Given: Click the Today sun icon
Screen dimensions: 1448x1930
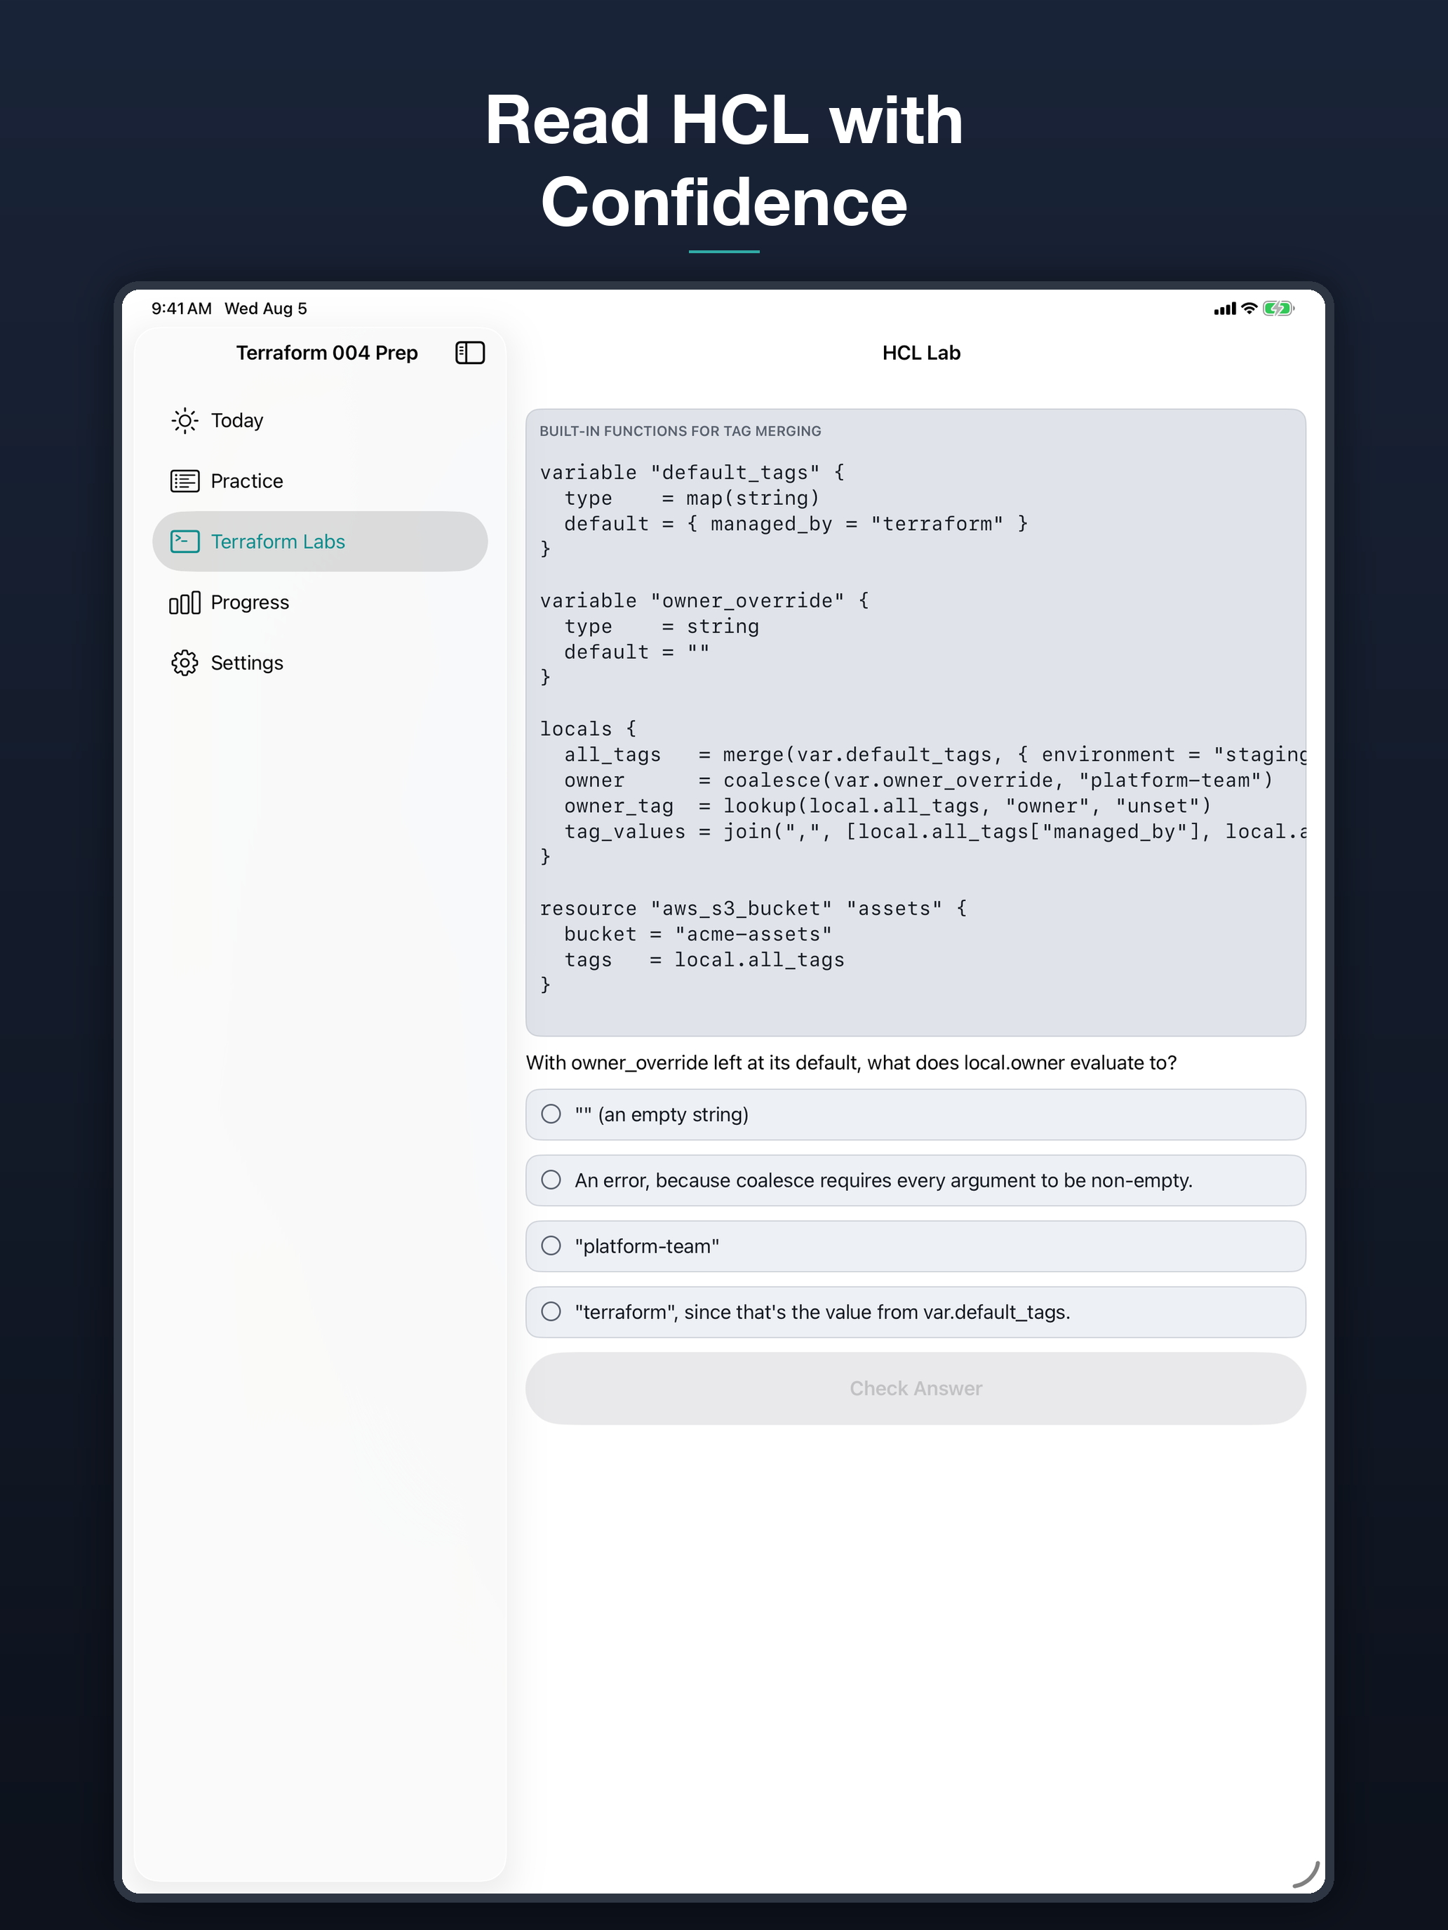Looking at the screenshot, I should (185, 421).
